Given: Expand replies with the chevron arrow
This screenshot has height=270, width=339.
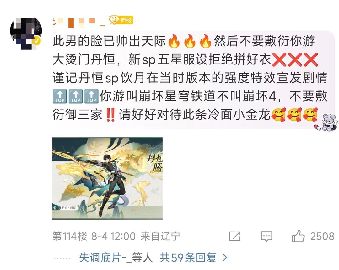Looking at the screenshot, I should coord(225,257).
